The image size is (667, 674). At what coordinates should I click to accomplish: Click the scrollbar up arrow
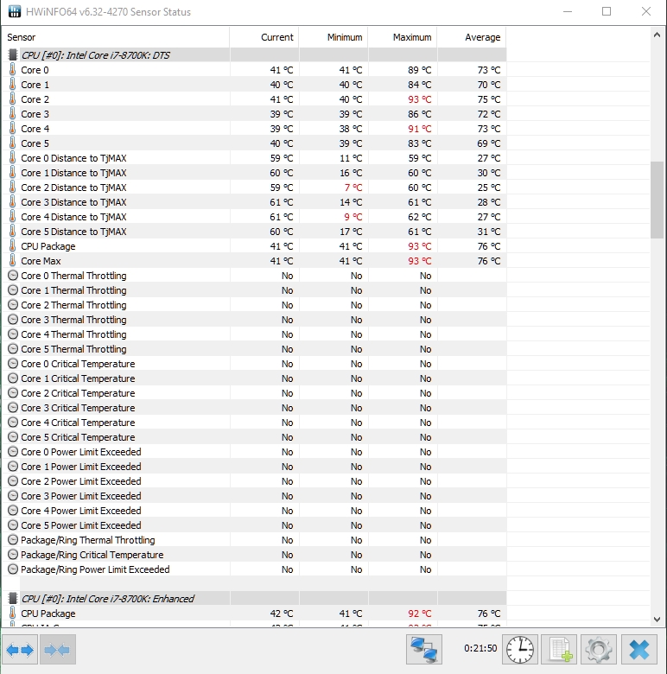point(657,35)
